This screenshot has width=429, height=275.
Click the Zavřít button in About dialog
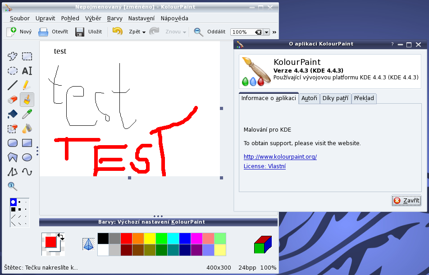tap(406, 201)
